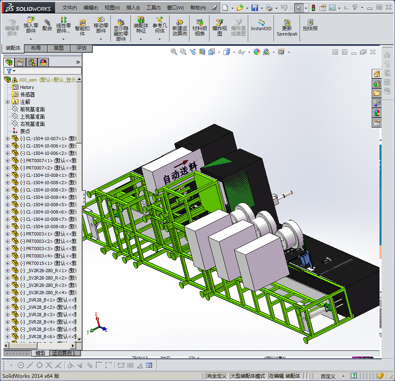Open the 帮助(H) menu
The image size is (395, 381).
point(198,8)
